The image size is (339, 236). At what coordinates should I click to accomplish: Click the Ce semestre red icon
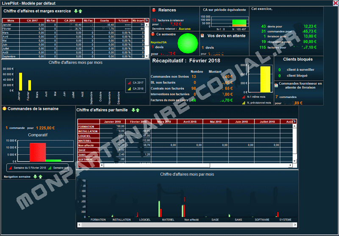pos(153,34)
